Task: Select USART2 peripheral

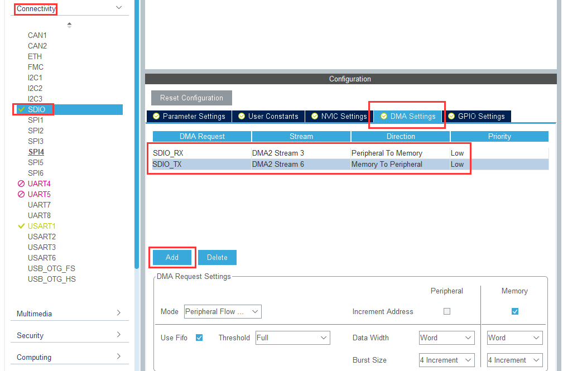Action: pos(42,237)
